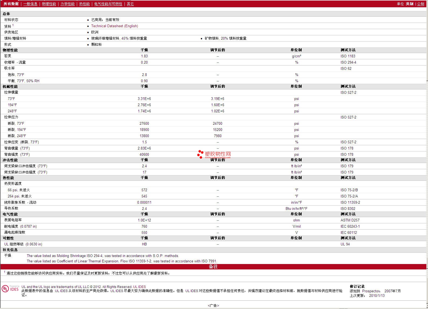Open the 一般信息 tab
The height and width of the screenshot is (309, 428).
click(x=30, y=4)
